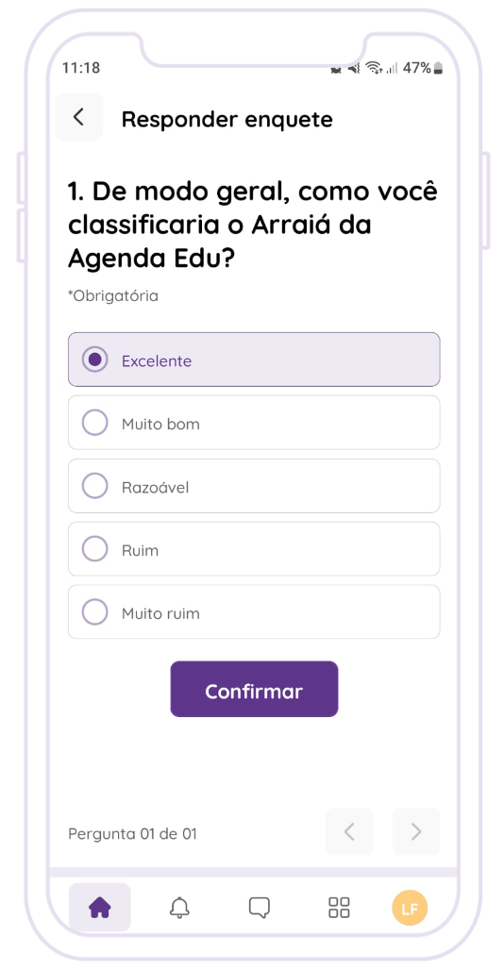Tap the mute status icon

tap(354, 68)
